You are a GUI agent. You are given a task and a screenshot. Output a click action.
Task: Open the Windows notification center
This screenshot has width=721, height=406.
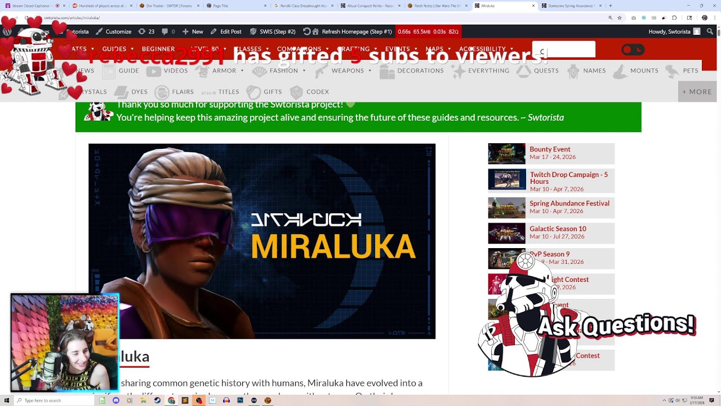pos(712,400)
